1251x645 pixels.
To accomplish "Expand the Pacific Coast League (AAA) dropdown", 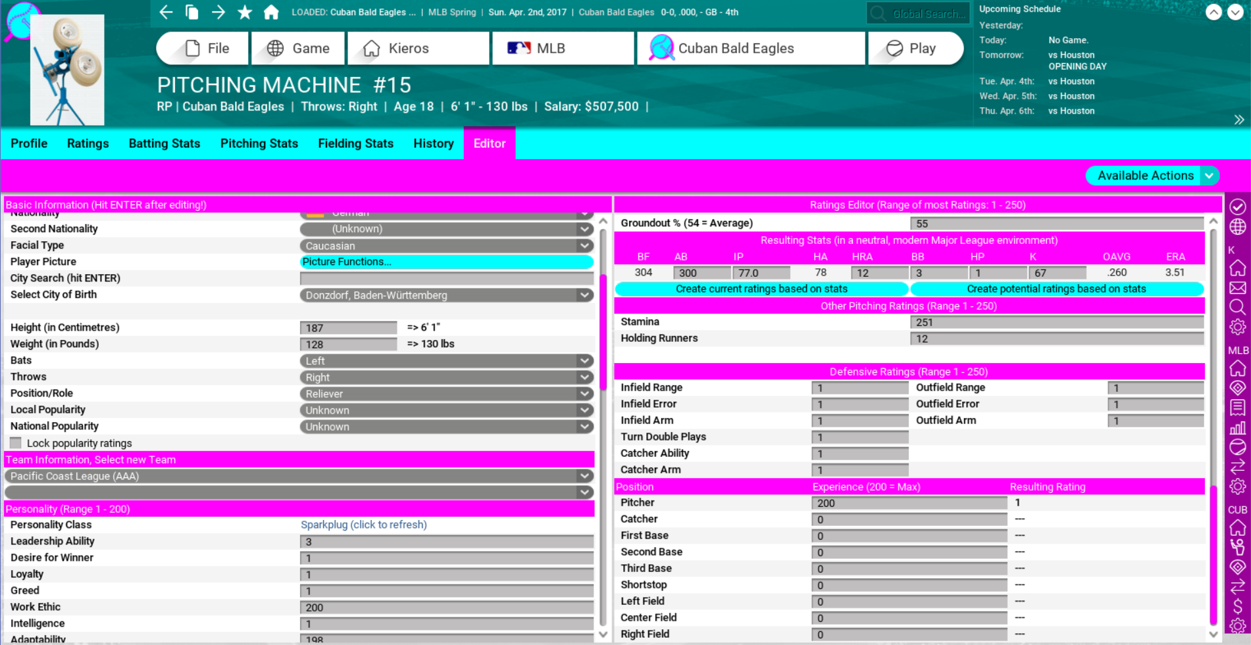I will (x=299, y=476).
